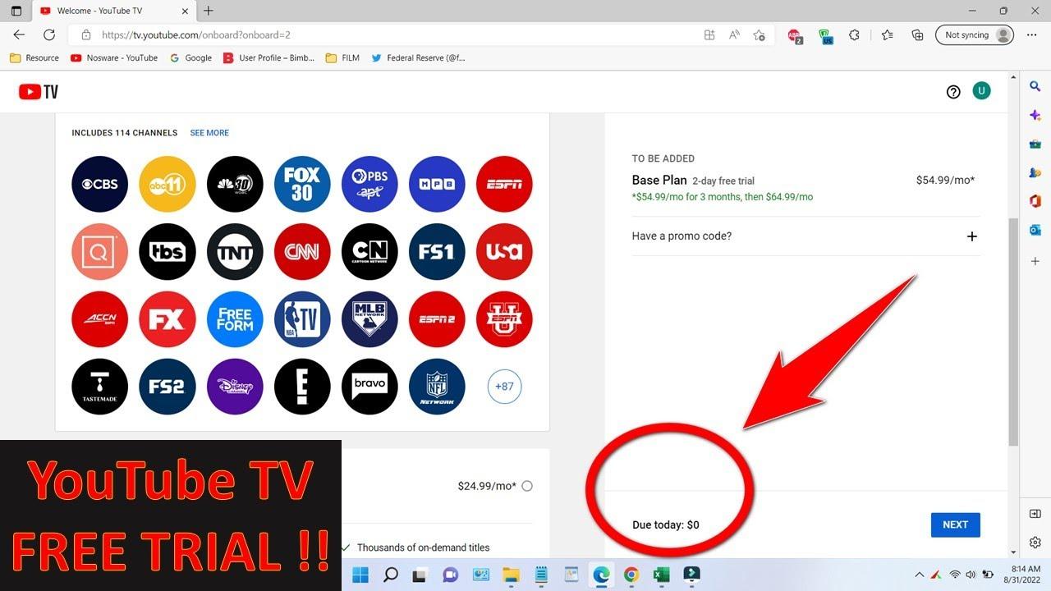Click the page vertical scrollbar

[x=1013, y=328]
